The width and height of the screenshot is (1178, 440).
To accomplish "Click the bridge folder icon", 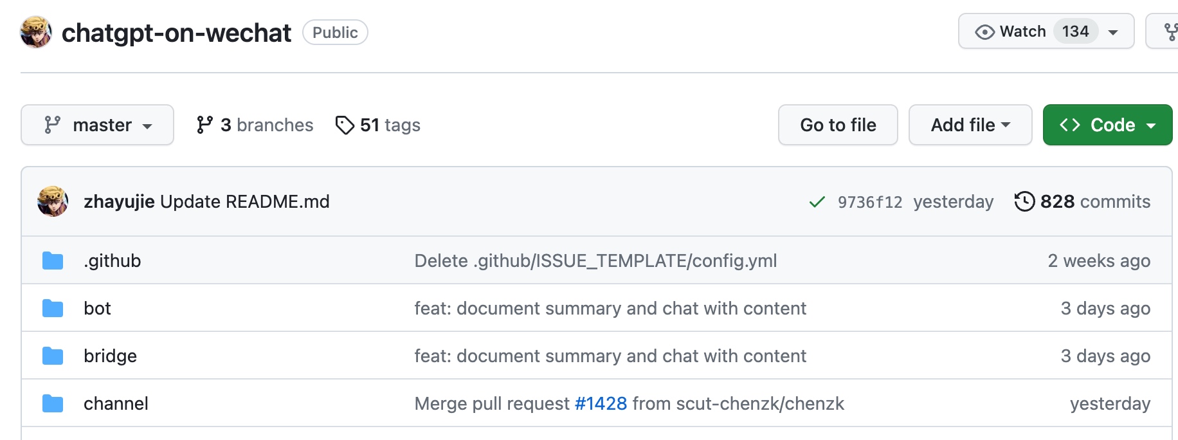I will click(x=53, y=356).
